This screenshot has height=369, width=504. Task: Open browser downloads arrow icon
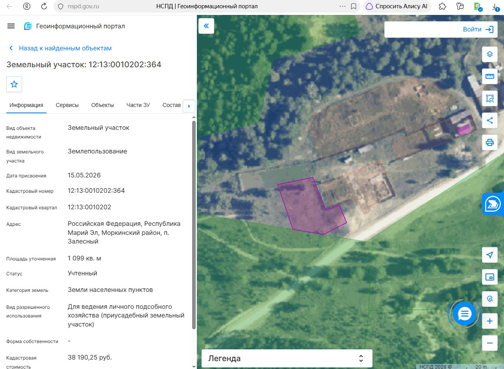(495, 6)
